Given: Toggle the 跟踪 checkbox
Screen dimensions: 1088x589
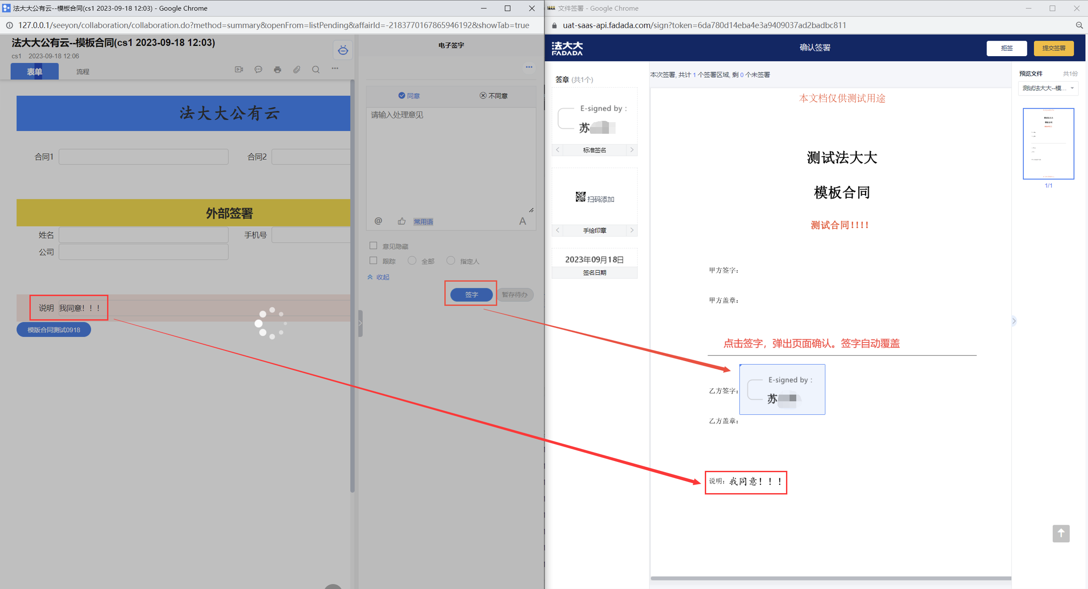Looking at the screenshot, I should point(373,261).
